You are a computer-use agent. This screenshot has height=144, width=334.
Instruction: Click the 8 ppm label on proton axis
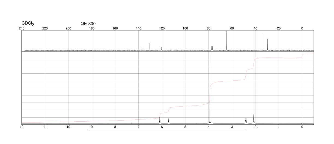(115, 127)
